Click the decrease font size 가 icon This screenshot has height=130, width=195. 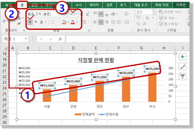(x=87, y=14)
